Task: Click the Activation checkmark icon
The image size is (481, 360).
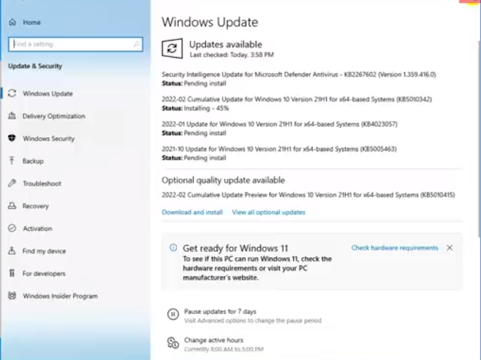Action: 12,228
